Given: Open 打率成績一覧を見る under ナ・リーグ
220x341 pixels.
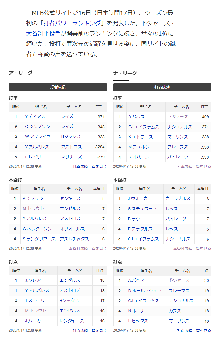Looking at the screenshot, I should [x=194, y=166].
